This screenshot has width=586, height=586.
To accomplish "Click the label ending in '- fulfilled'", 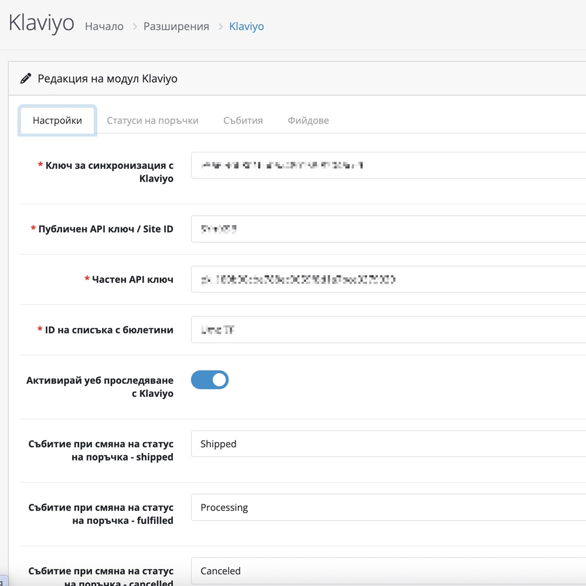I will point(101,514).
